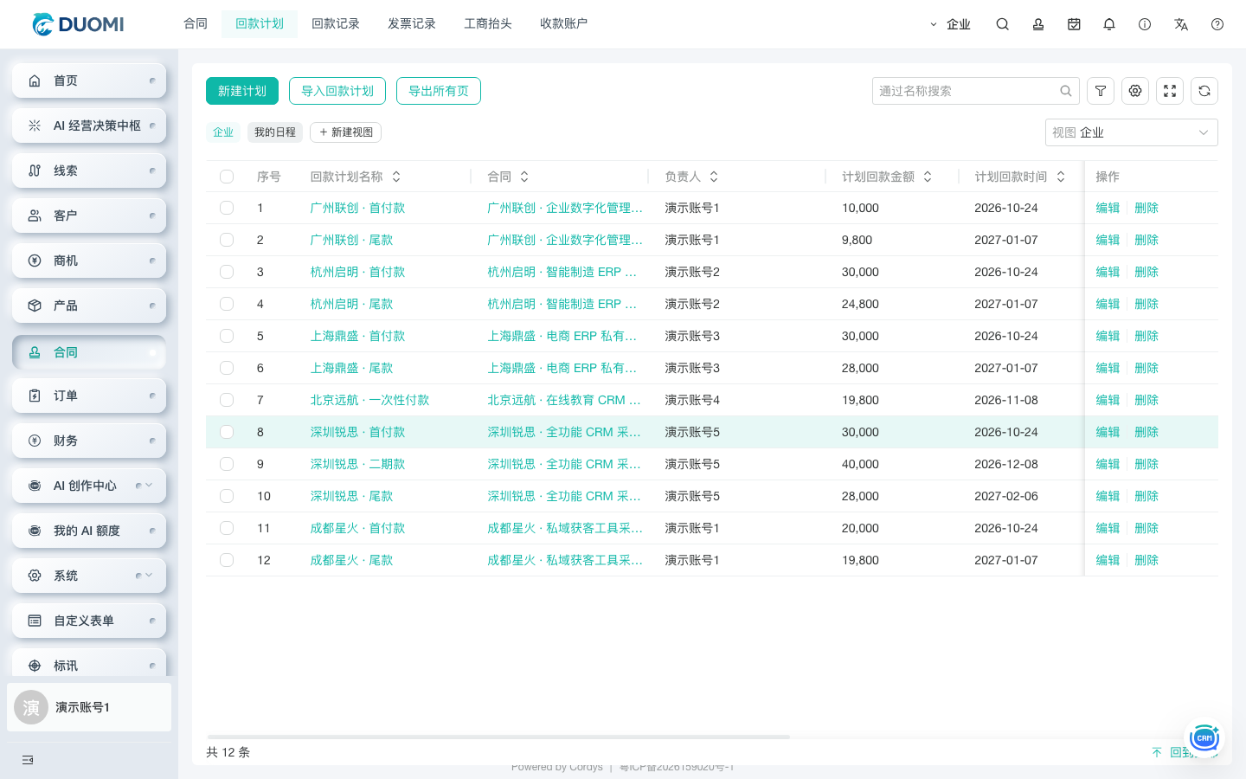Click the 导入回款计划 button
This screenshot has width=1246, height=779.
click(337, 91)
